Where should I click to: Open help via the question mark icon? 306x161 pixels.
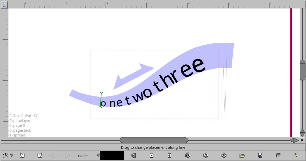(x=296, y=155)
